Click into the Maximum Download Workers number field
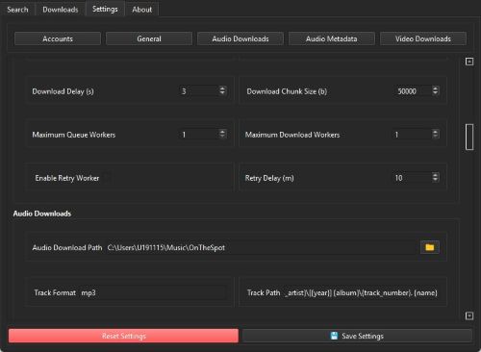This screenshot has width=481, height=352. point(412,135)
